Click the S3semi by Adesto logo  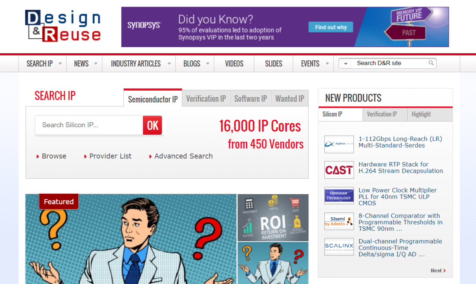point(339,221)
